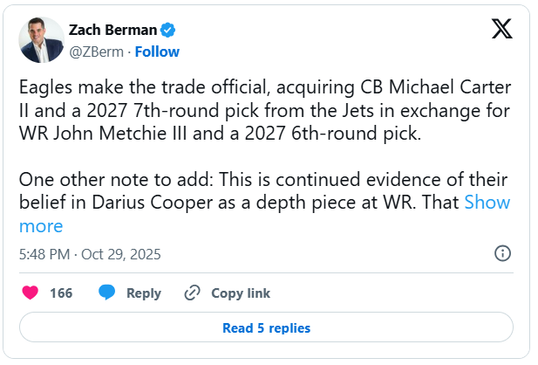Click the 166 likes count
This screenshot has width=538, height=365.
coord(61,293)
